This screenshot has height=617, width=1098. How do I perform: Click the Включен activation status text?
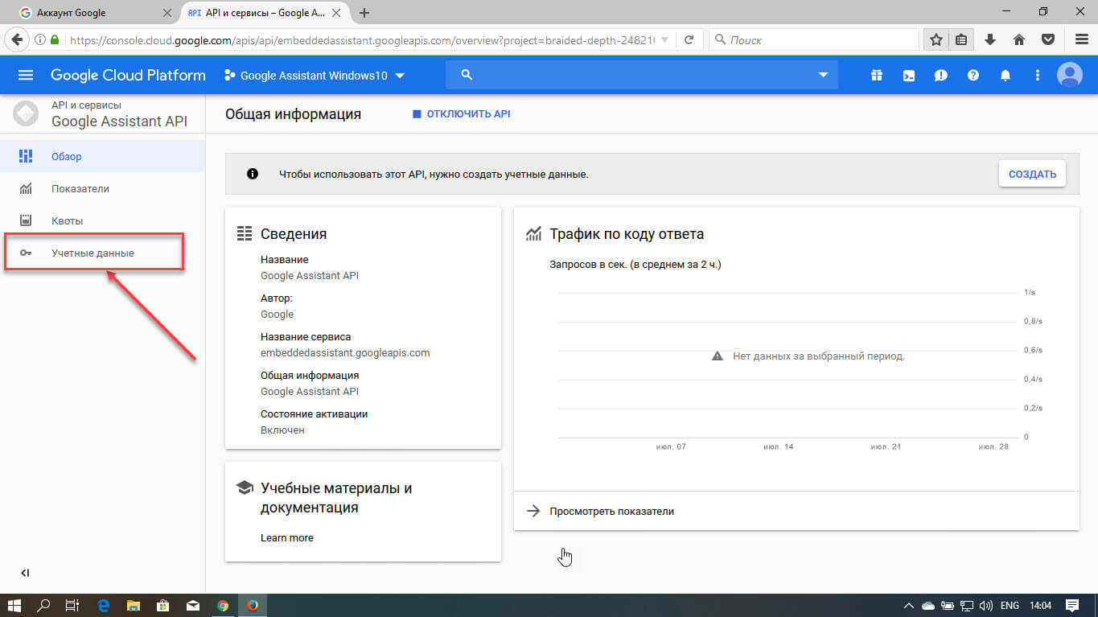pyautogui.click(x=282, y=430)
